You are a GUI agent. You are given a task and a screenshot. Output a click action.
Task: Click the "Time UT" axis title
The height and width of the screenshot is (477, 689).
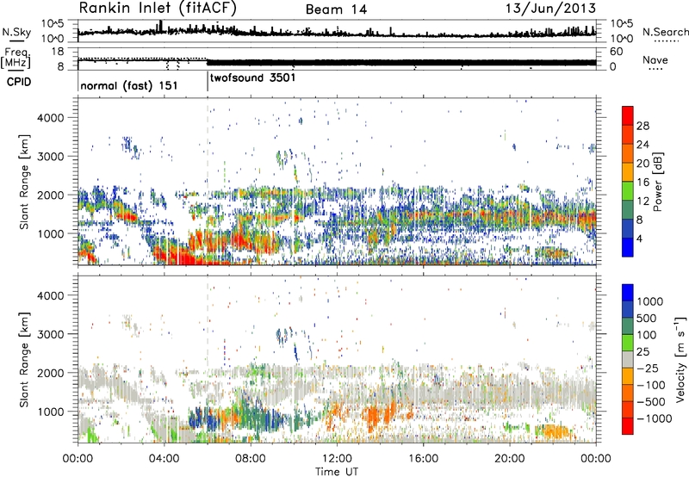tap(337, 471)
